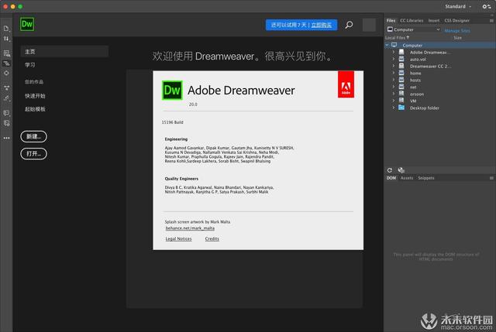Open the Computer site dropdown
The width and height of the screenshot is (496, 332).
413,29
